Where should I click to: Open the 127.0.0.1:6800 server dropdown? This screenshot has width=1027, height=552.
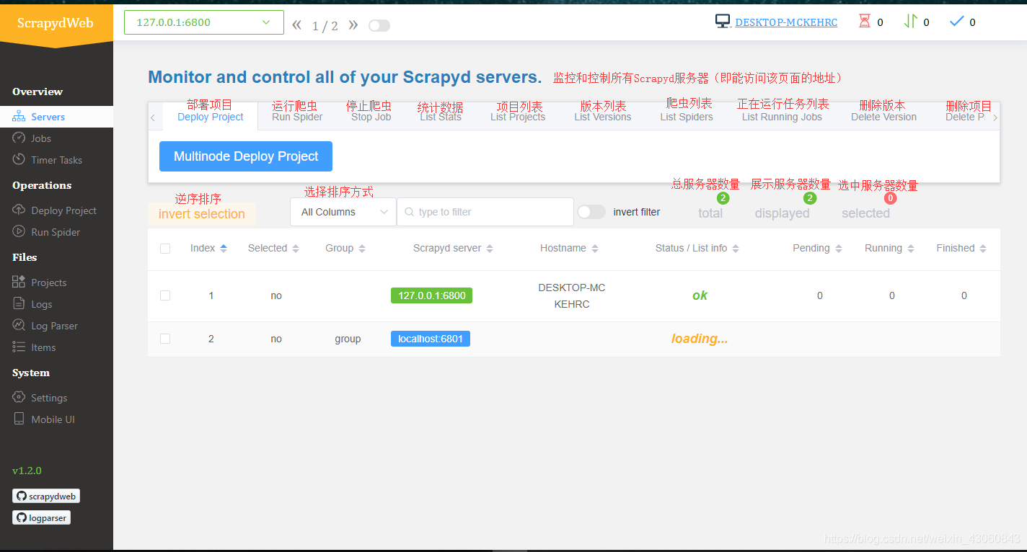tap(204, 22)
